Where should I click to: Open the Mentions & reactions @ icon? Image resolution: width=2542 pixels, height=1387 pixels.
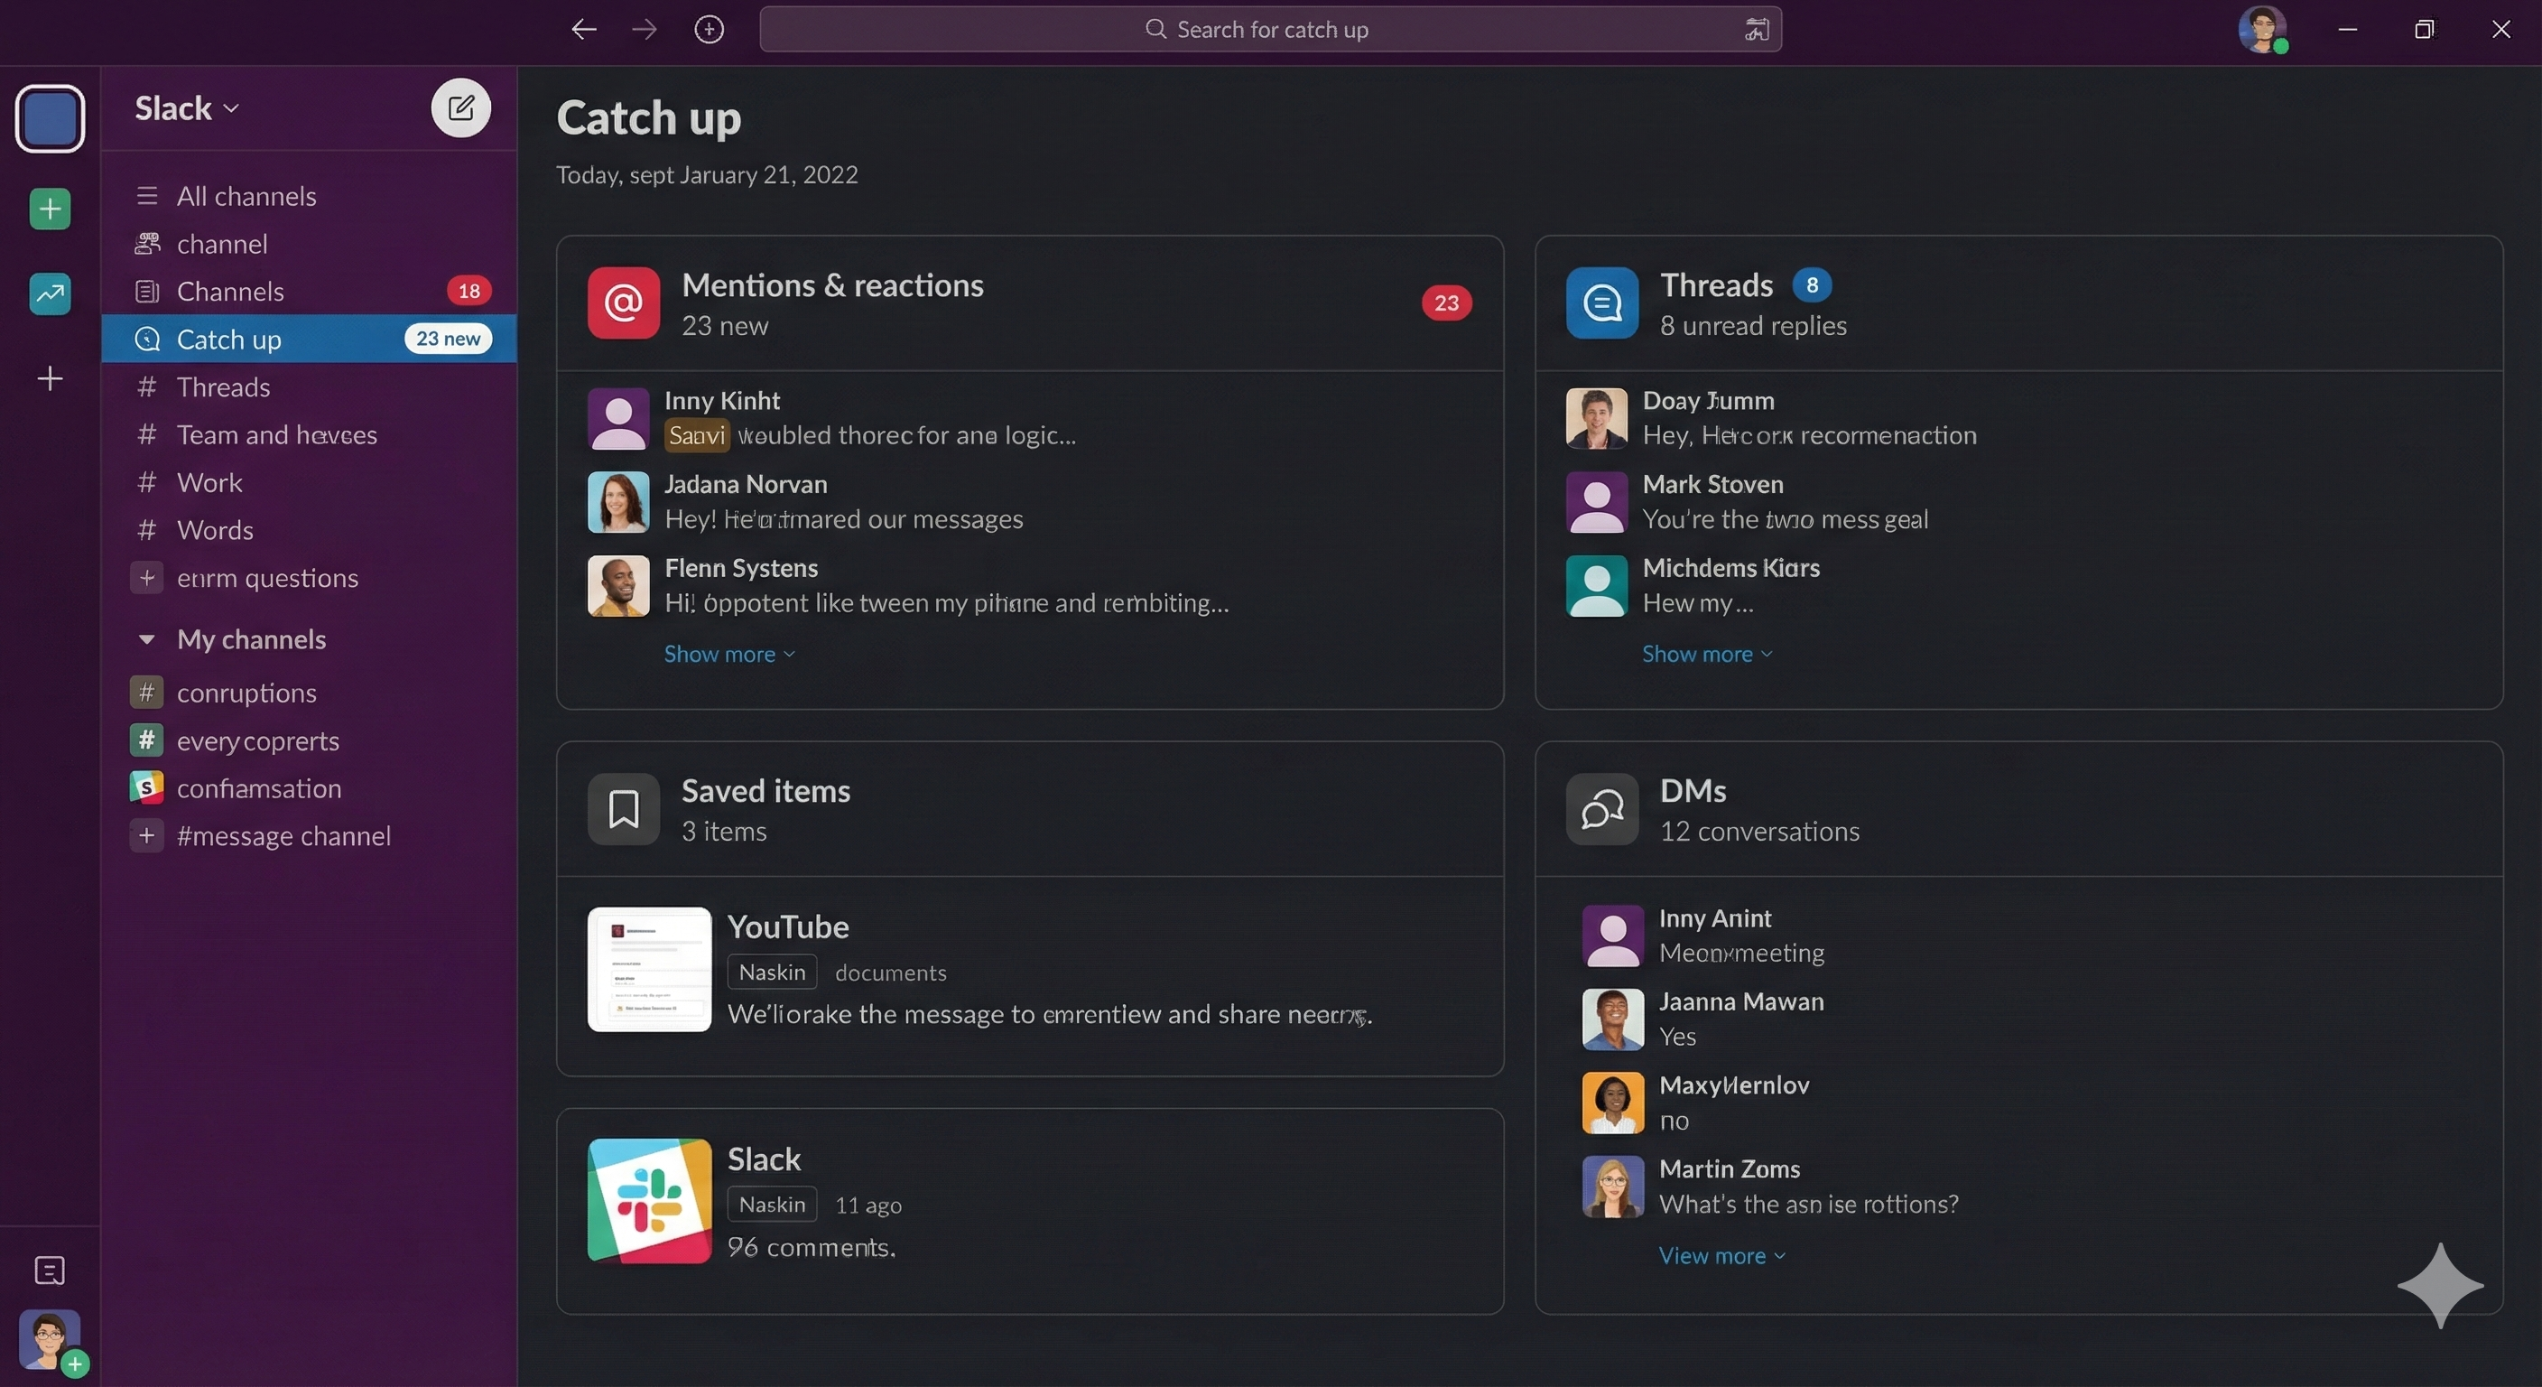[622, 303]
